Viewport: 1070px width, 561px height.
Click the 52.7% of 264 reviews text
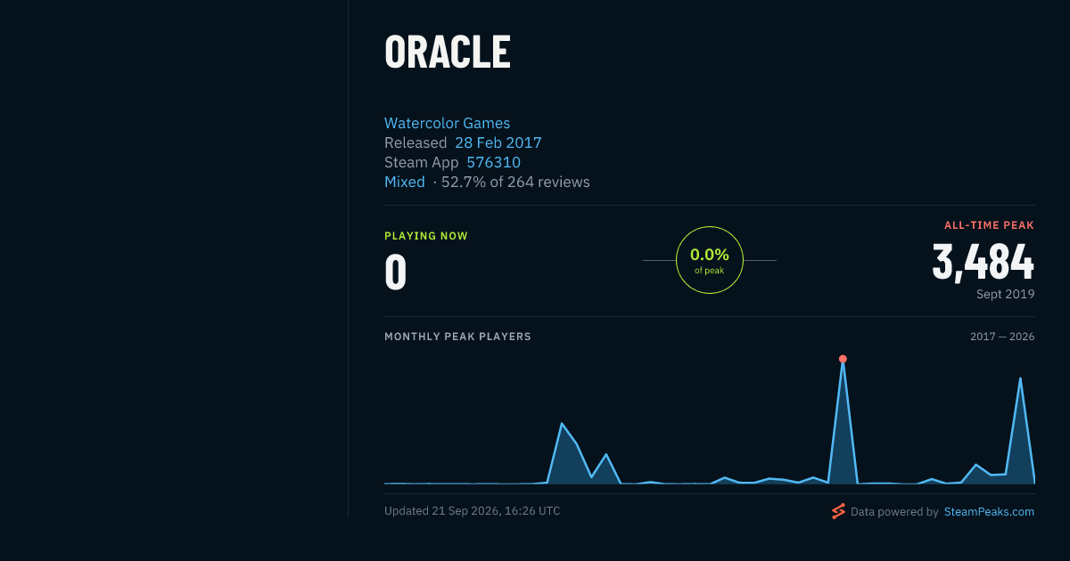click(x=515, y=182)
